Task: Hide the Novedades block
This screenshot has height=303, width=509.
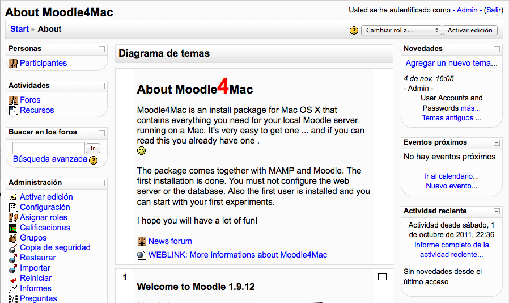Action: pos(497,49)
